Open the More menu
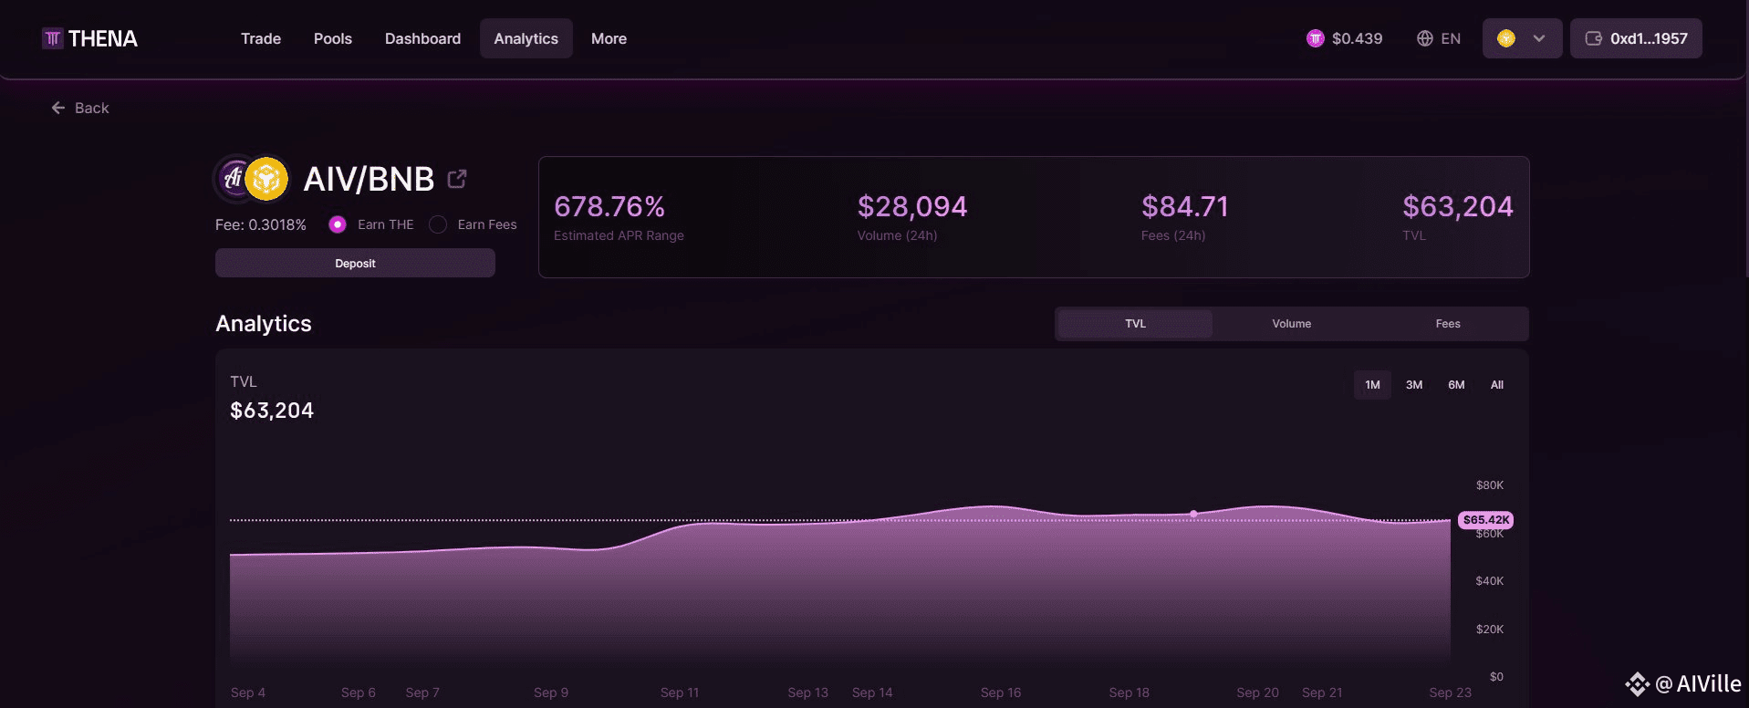 click(609, 38)
